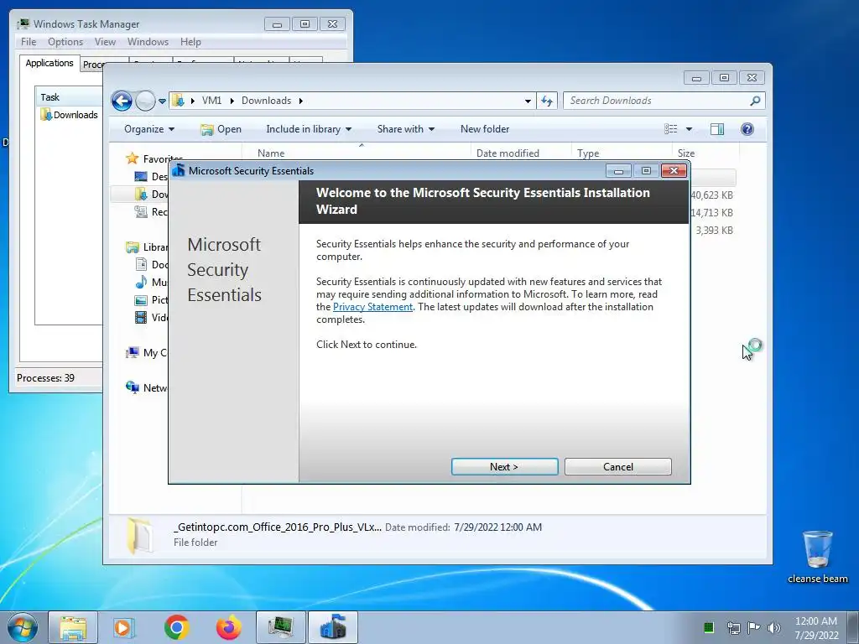Screen dimensions: 859x644
Task: Click the Next button in the installation wizard
Action: (x=504, y=466)
